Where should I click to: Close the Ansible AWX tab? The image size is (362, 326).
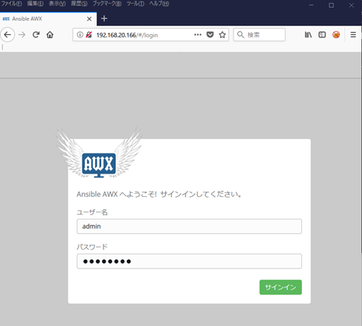[x=89, y=19]
